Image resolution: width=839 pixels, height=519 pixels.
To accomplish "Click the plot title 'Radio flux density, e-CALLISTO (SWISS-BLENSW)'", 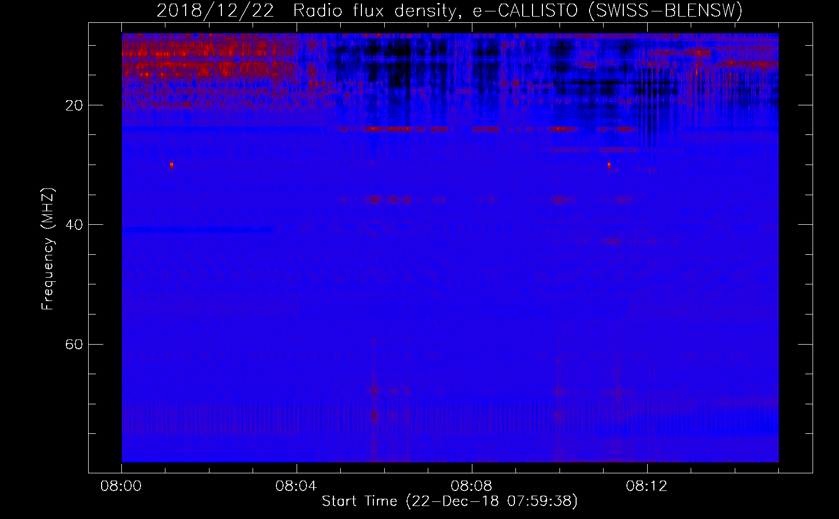I will (518, 11).
